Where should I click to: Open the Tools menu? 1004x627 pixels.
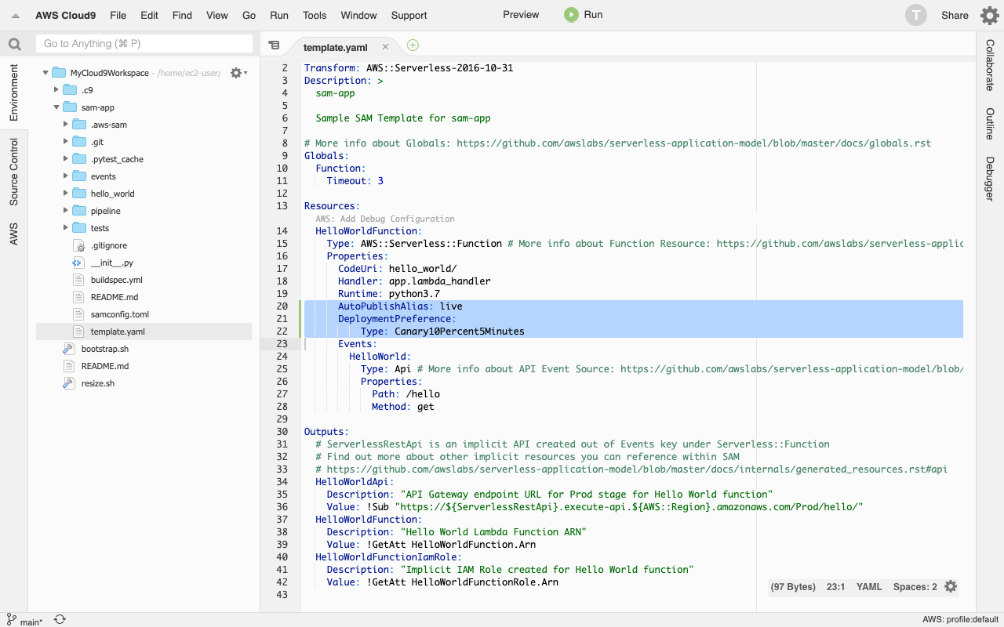pyautogui.click(x=315, y=15)
